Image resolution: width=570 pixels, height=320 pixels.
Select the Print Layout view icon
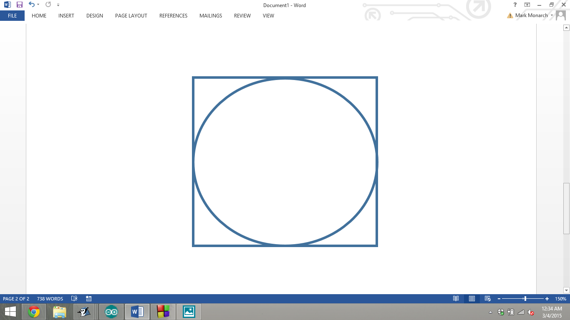472,298
